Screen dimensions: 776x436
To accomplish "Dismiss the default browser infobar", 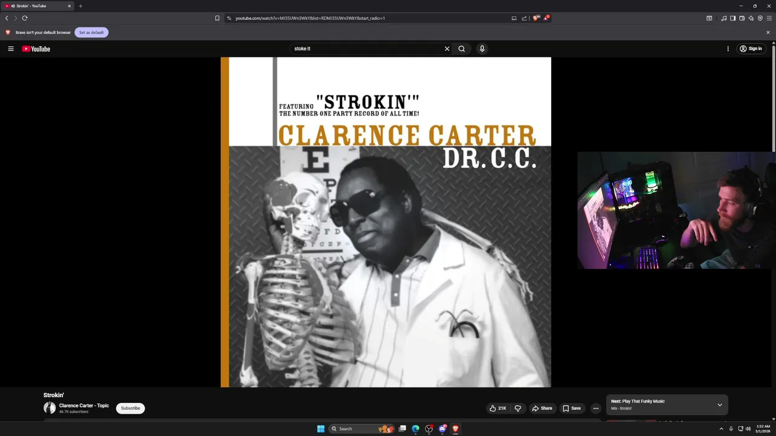I will (x=768, y=32).
